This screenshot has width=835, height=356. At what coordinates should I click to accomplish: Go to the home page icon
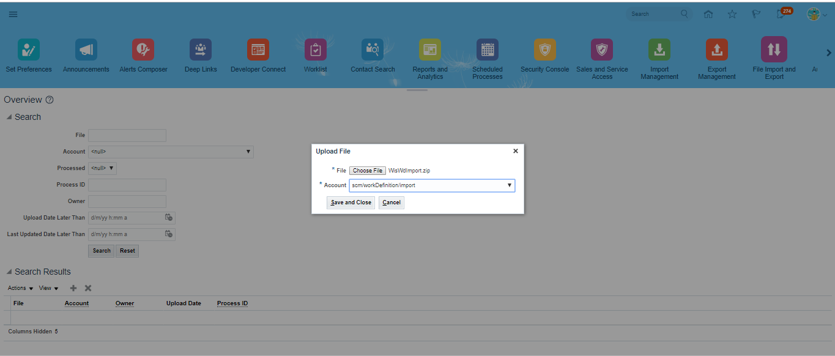(708, 13)
